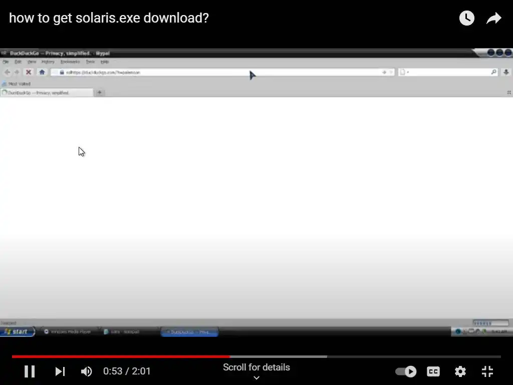Viewport: 513px width, 385px height.
Task: Go to the browser home page icon
Action: pos(42,72)
